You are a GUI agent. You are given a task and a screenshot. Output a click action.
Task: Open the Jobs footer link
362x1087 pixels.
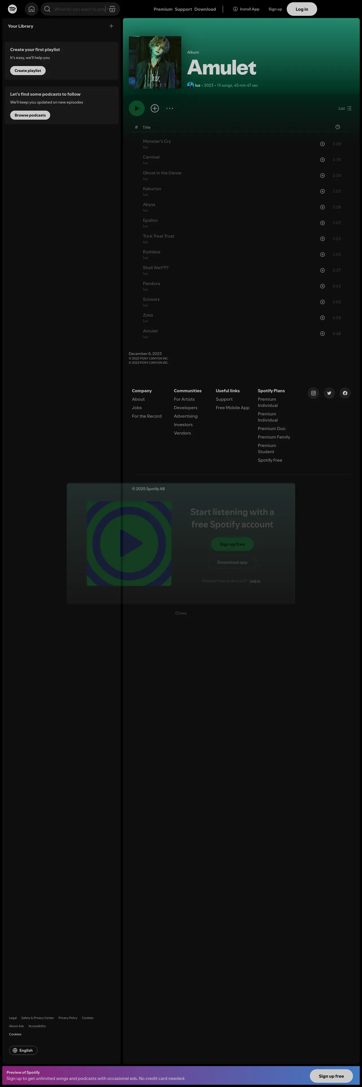tap(136, 407)
